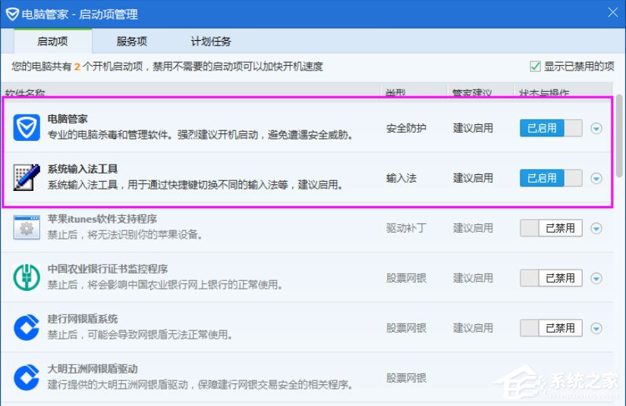Click the 中国农业银行证书监控程序 bank icon

(x=27, y=278)
